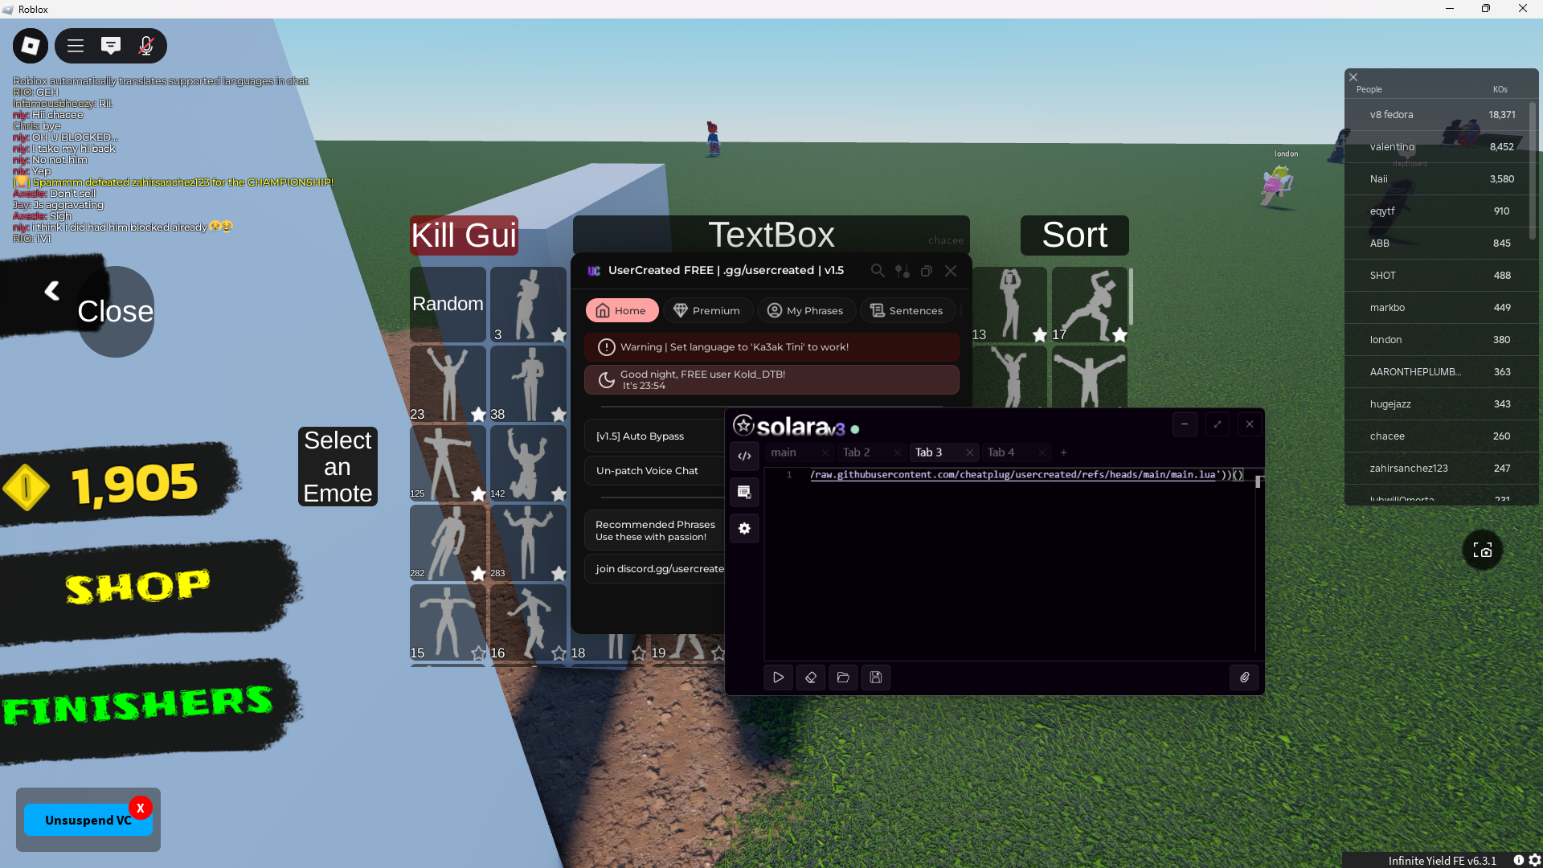Click the TextBox search field
The height and width of the screenshot is (868, 1543).
click(x=771, y=235)
